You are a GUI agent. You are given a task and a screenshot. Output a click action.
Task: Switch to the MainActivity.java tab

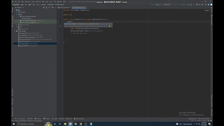point(79,8)
